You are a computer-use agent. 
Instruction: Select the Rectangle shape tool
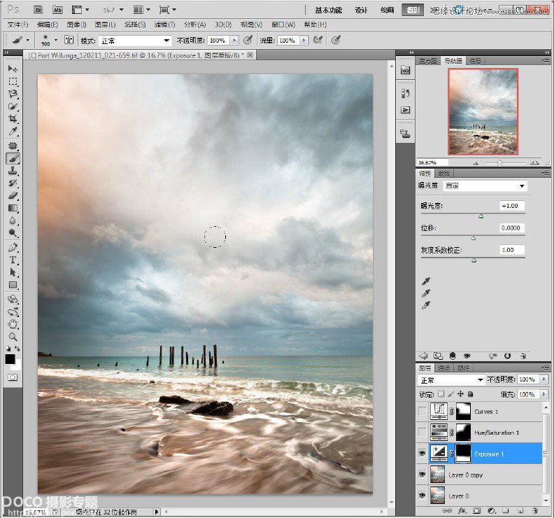pos(13,285)
